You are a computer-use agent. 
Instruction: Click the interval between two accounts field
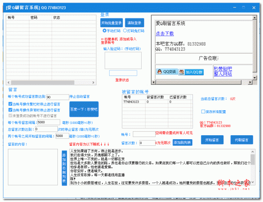click(62, 136)
